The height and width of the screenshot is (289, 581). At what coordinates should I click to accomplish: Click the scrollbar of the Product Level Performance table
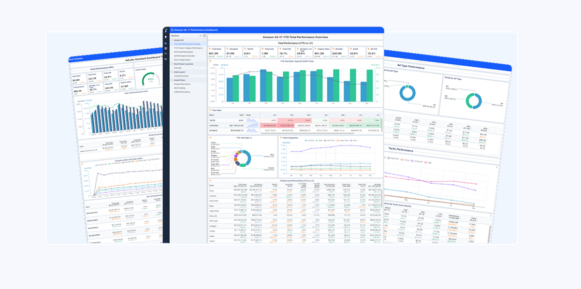(x=381, y=198)
